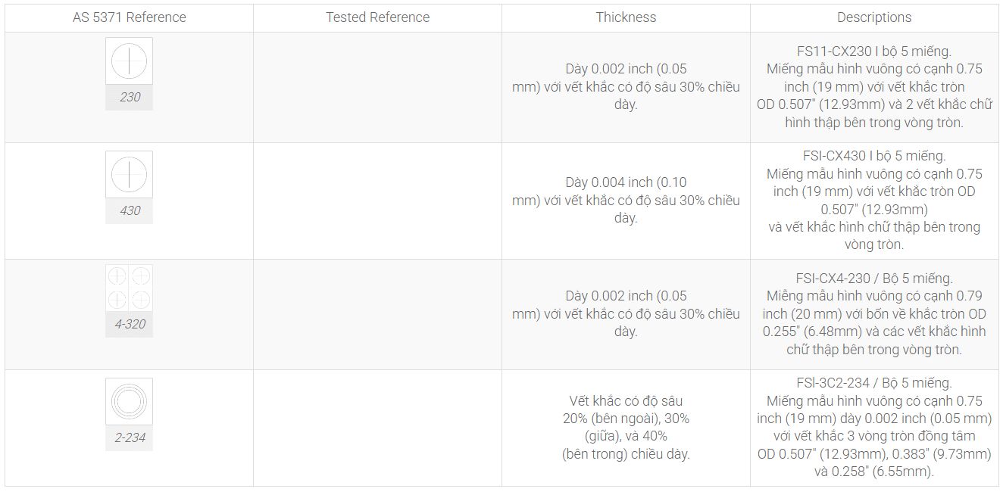
Task: Click the 4-320 four-circle shim thumbnail
Action: point(129,288)
